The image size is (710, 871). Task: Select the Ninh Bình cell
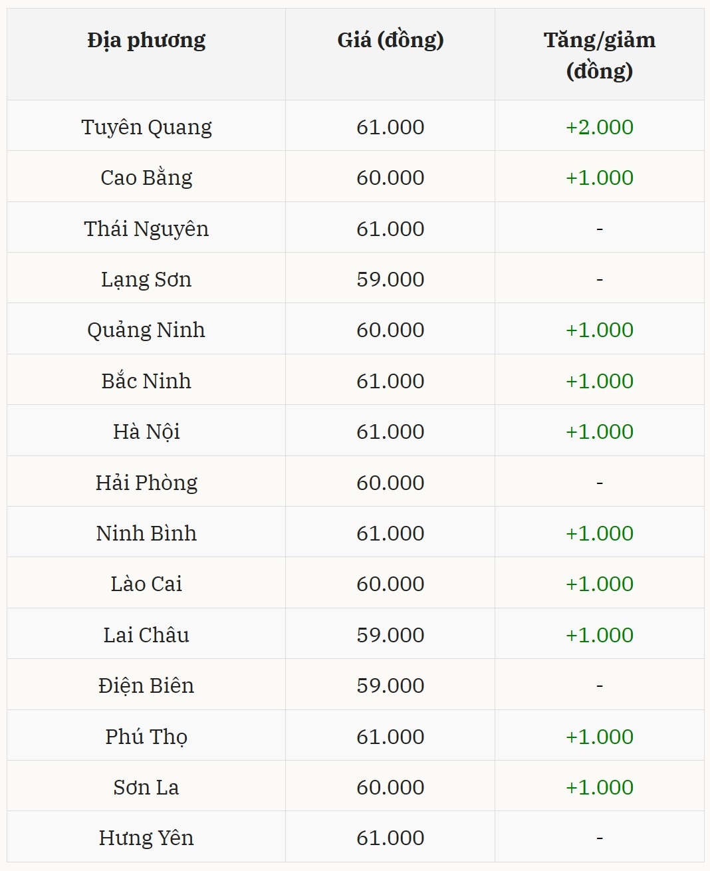click(x=146, y=533)
